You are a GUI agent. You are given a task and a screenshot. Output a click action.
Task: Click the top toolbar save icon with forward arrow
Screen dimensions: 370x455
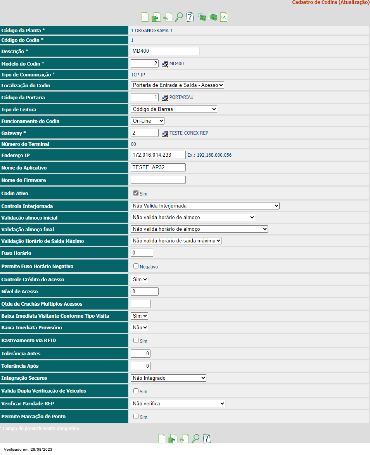(156, 17)
